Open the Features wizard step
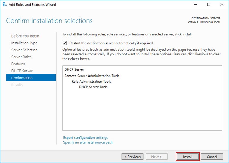 click(18, 64)
